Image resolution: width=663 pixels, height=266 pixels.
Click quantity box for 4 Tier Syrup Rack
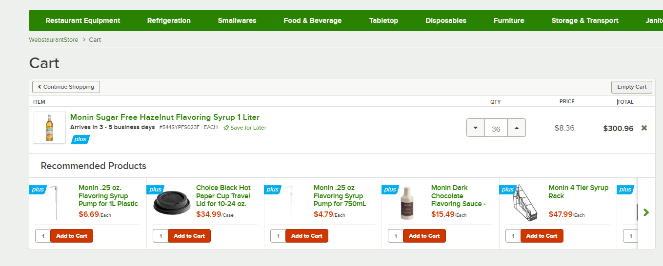tap(513, 236)
